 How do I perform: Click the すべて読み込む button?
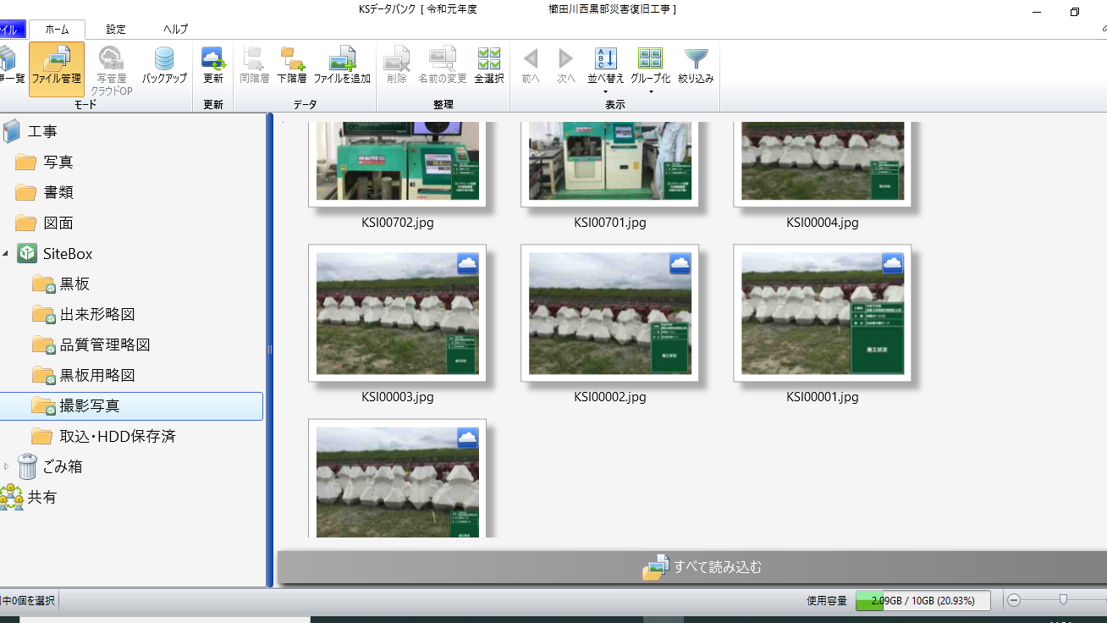click(x=702, y=567)
